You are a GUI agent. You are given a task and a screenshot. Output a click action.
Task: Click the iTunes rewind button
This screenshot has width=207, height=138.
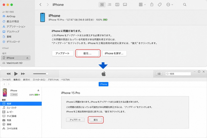pos(9,74)
